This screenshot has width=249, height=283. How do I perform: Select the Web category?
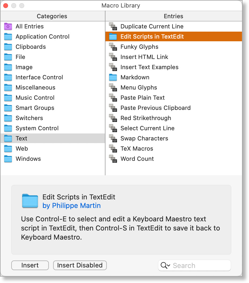22,148
